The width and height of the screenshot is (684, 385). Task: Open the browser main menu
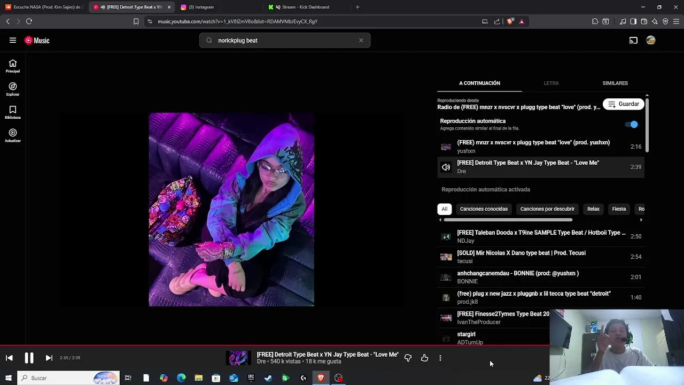tap(676, 21)
